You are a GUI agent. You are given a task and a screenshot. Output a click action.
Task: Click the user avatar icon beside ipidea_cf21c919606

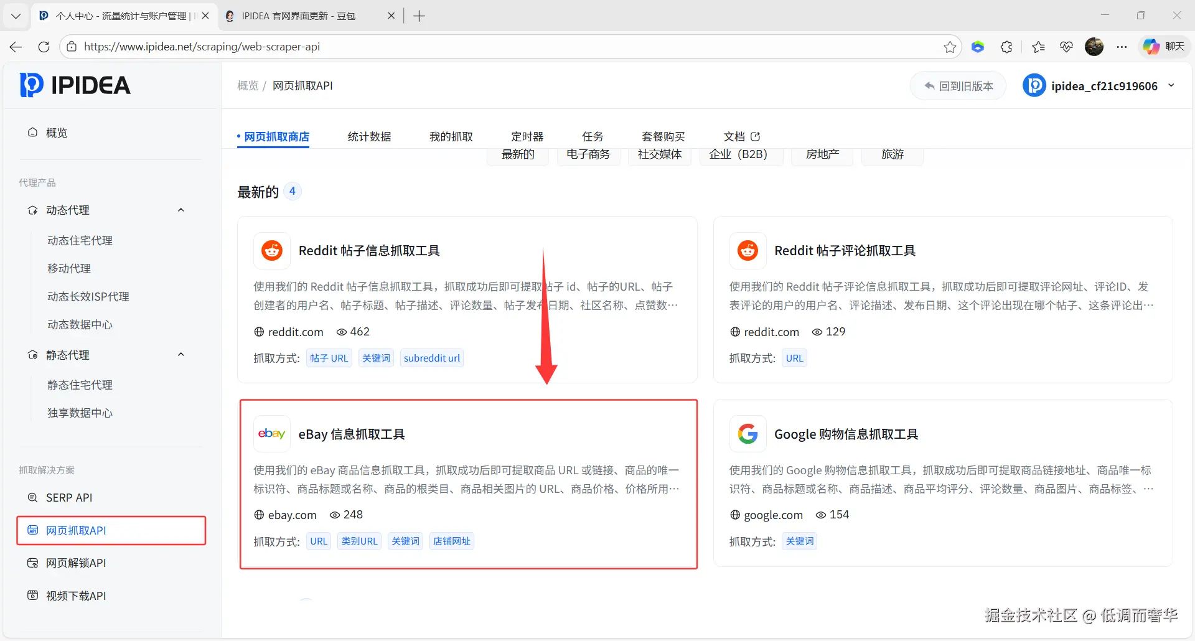(x=1034, y=86)
